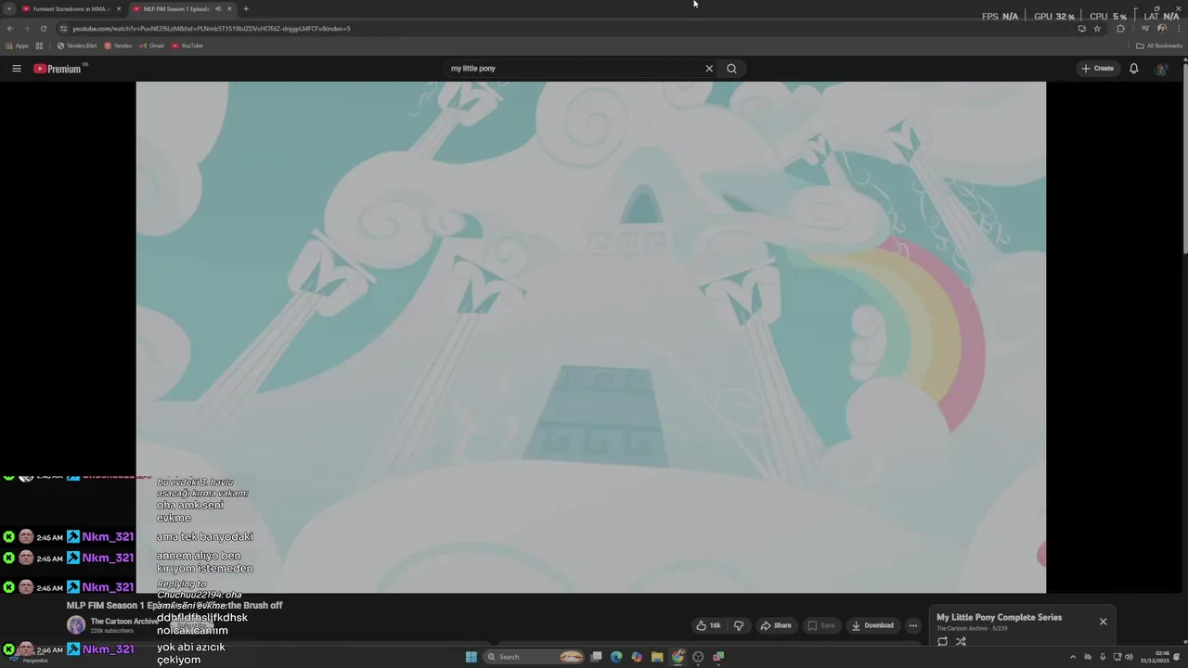
Task: Click the page vertical scrollbar
Action: pos(1184,158)
